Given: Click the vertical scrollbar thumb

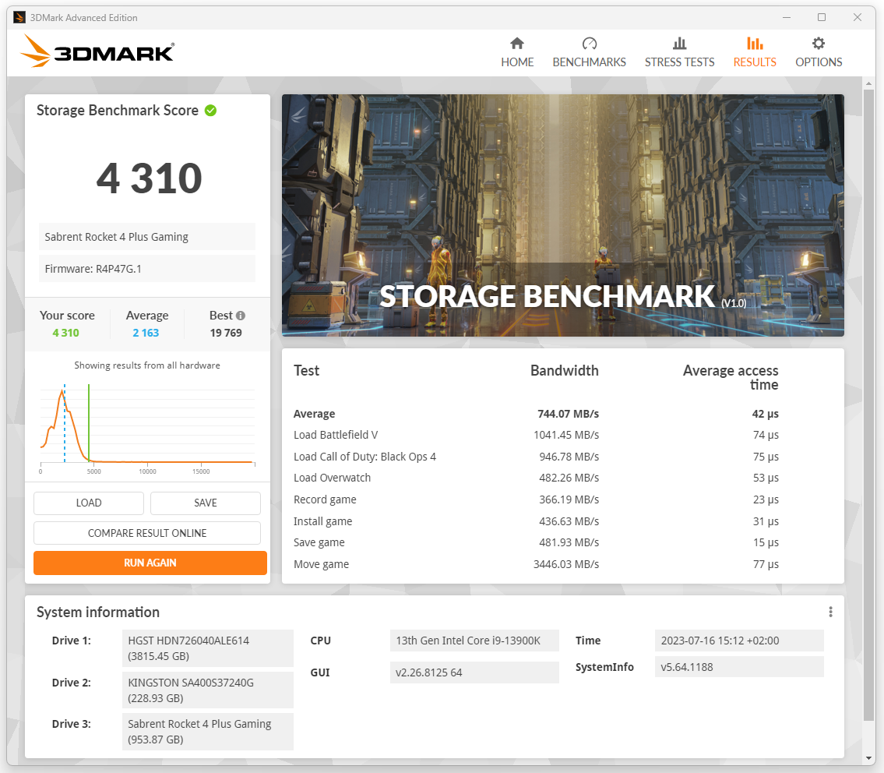Looking at the screenshot, I should 868,405.
